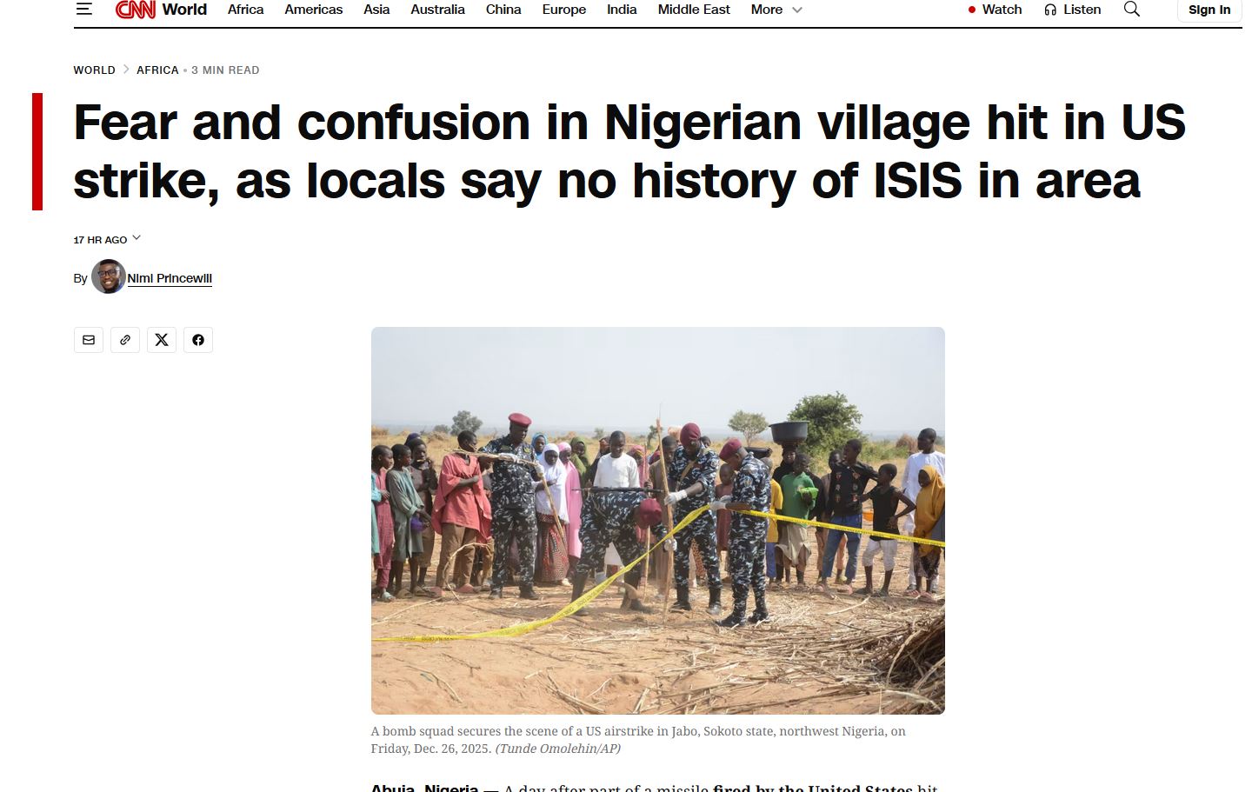Share article on X
This screenshot has width=1252, height=792.
162,340
